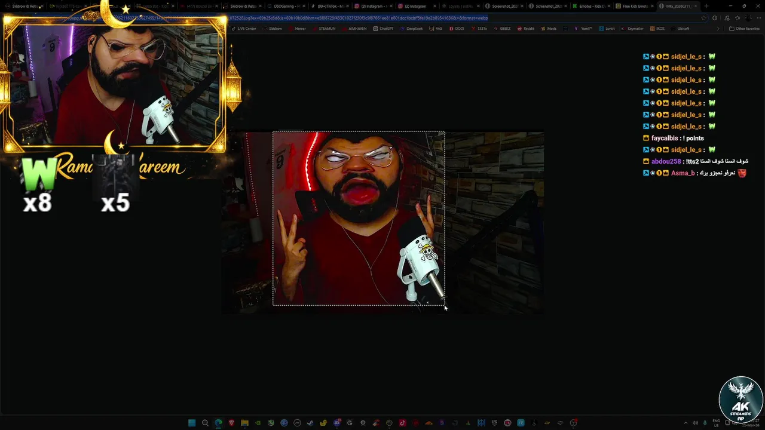The height and width of the screenshot is (430, 765).
Task: Open the DODI bookmark
Action: tap(457, 29)
